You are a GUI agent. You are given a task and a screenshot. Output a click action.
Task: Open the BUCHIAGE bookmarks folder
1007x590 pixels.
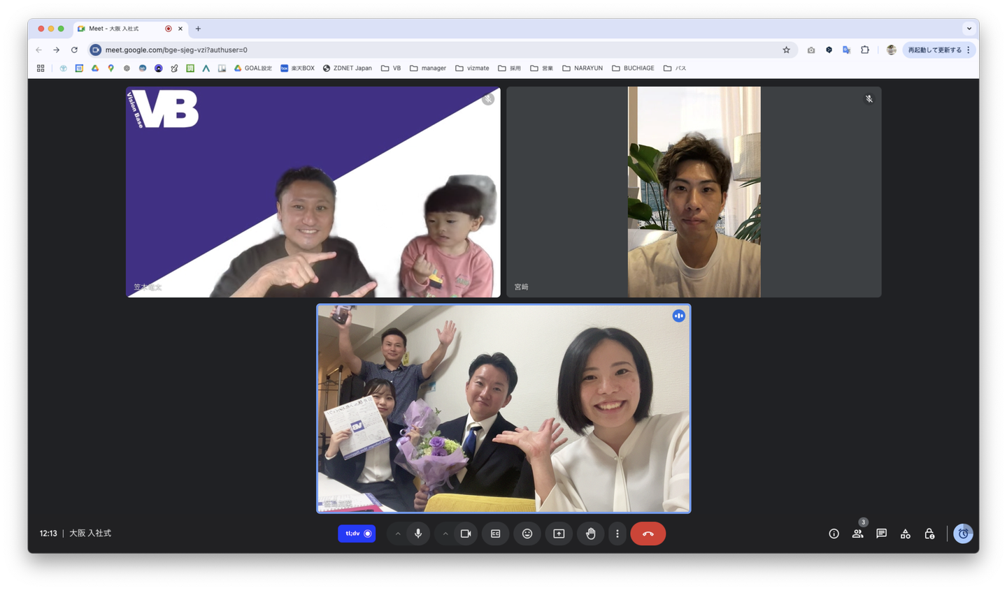634,68
